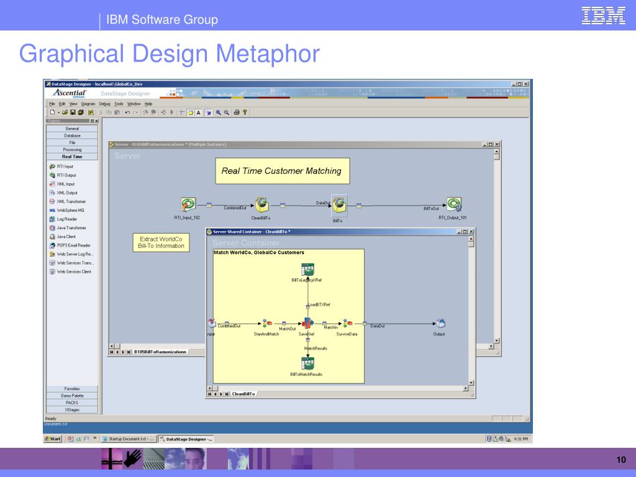Select the RTI Input stage in the palette
This screenshot has height=477, width=636.
(61, 166)
